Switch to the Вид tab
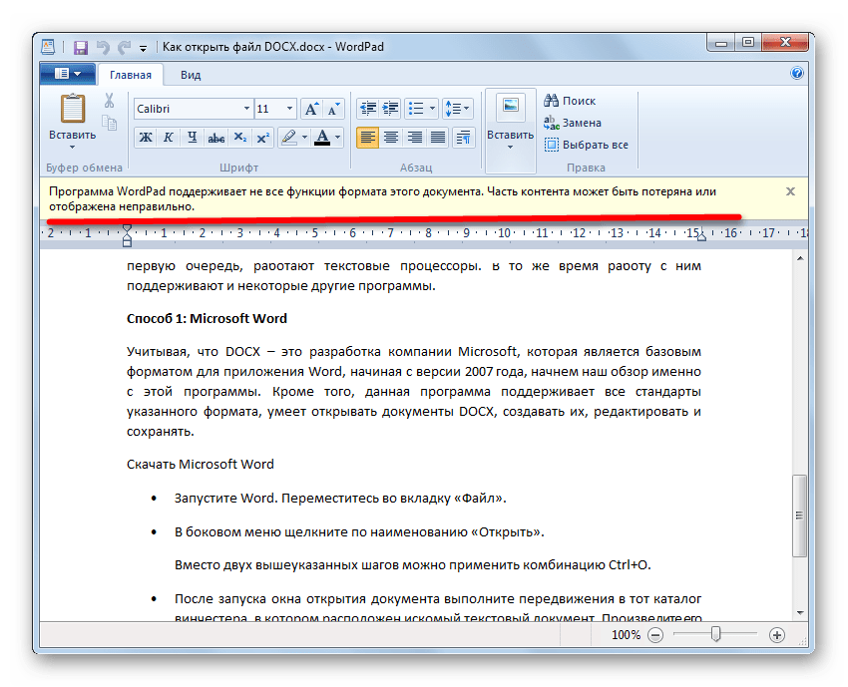This screenshot has width=848, height=687. tap(191, 75)
